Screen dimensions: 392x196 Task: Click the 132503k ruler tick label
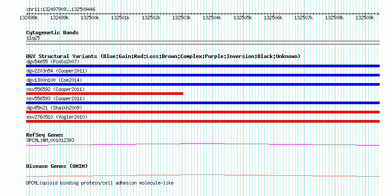pos(181,18)
